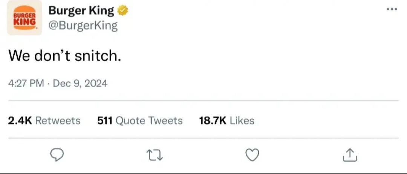Click the Dec 9, 2024 date
The image size is (407, 174).
[x=80, y=83]
